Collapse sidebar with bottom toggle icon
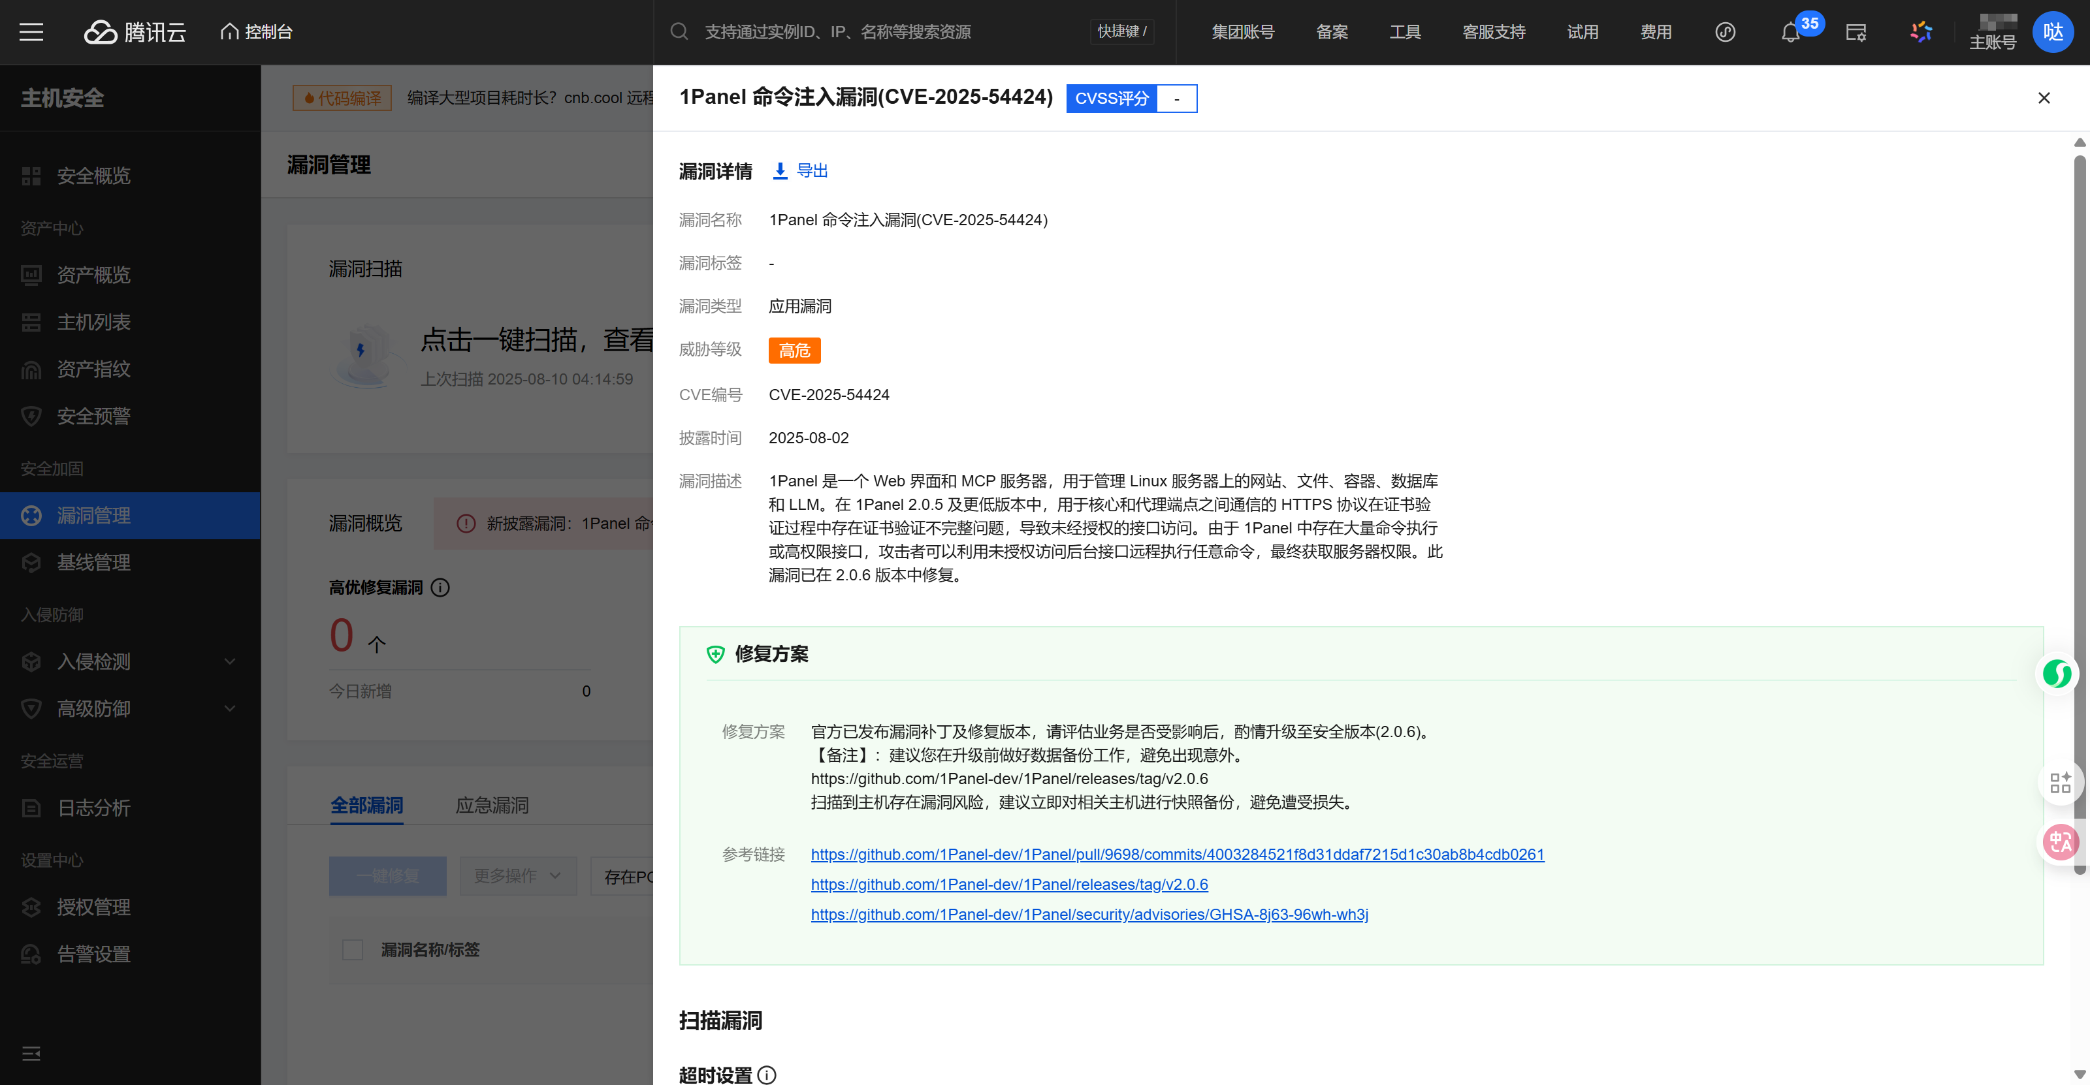Image resolution: width=2090 pixels, height=1085 pixels. 31,1054
